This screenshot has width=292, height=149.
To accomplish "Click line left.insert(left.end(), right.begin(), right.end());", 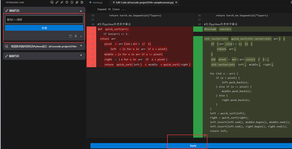I will point(249,127).
